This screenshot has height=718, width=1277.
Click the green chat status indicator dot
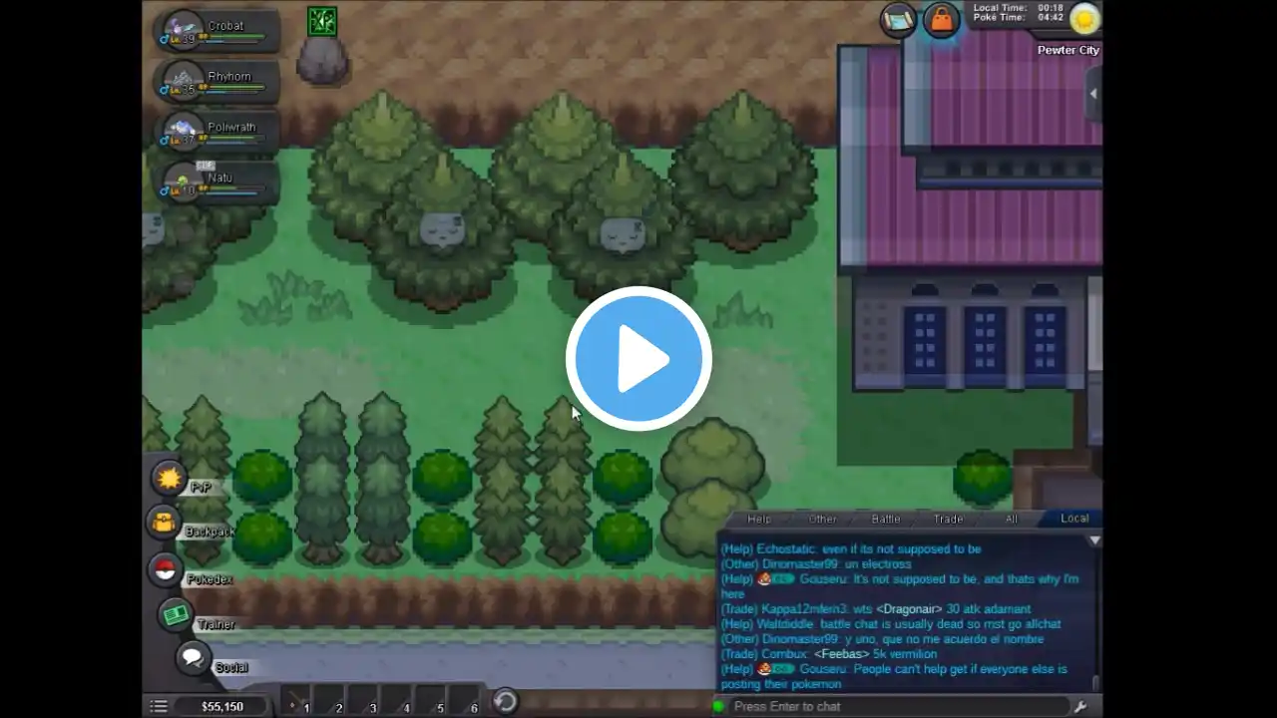click(718, 706)
